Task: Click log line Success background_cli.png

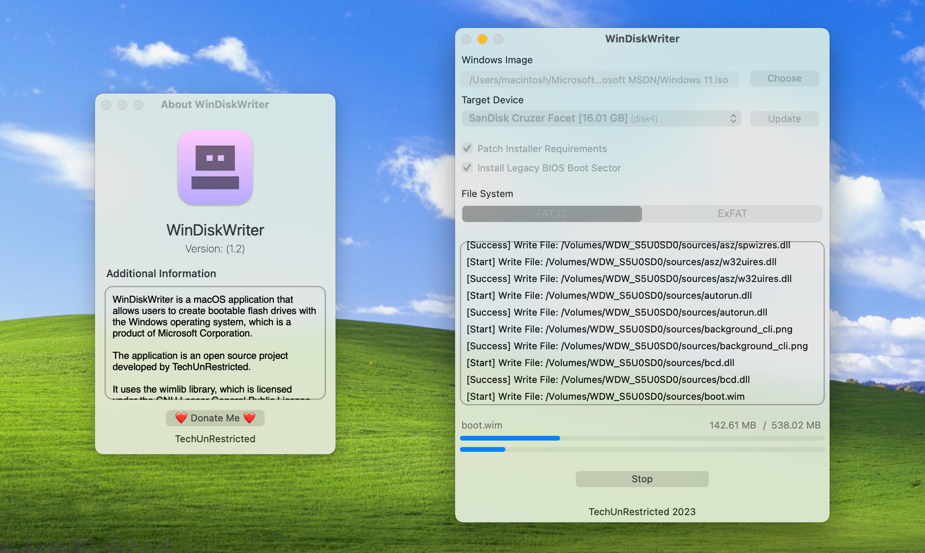Action: click(x=637, y=346)
